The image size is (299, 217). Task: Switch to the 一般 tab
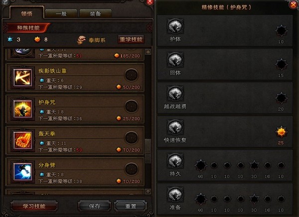pyautogui.click(x=61, y=14)
